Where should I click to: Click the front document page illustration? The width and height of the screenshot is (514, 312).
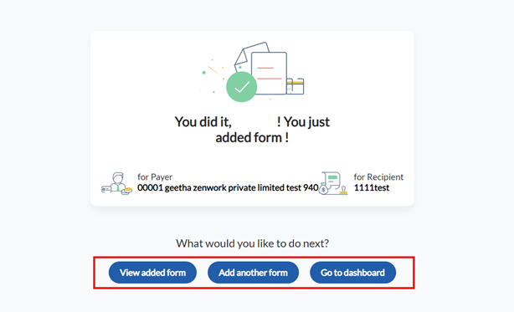coord(269,74)
